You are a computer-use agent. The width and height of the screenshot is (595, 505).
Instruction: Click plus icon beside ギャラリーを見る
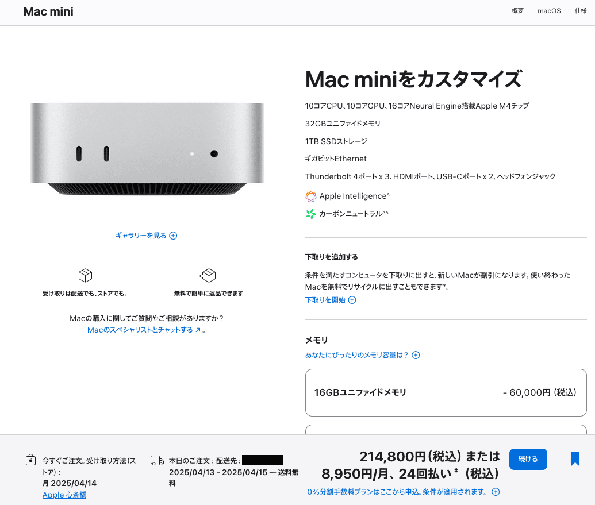(x=173, y=236)
